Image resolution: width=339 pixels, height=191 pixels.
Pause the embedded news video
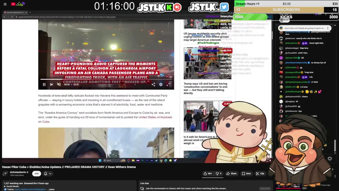44,84
